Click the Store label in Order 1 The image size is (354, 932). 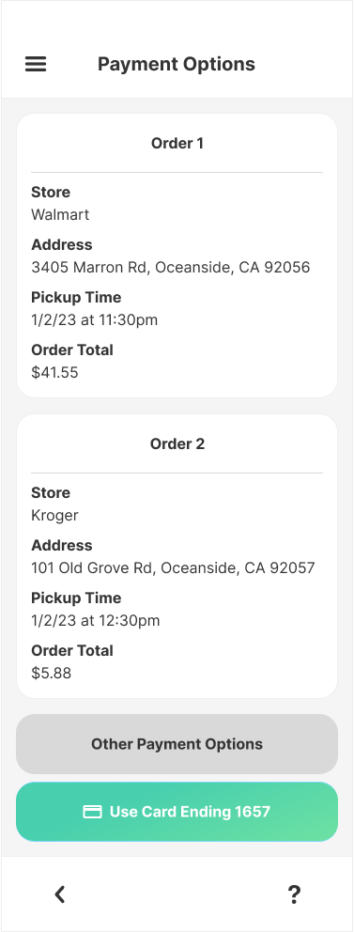pos(51,193)
